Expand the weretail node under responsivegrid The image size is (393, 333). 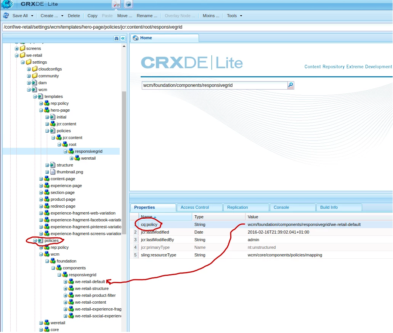pos(71,158)
